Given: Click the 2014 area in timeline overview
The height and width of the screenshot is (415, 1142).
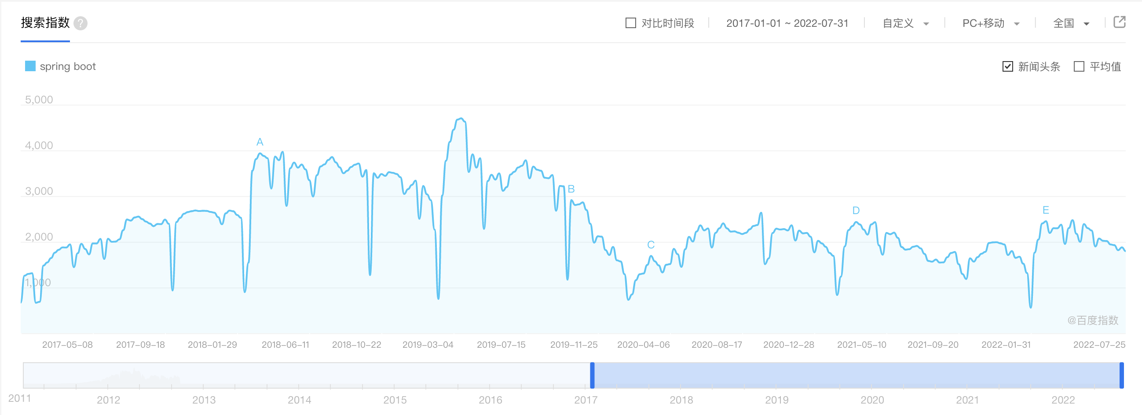Looking at the screenshot, I should click(299, 375).
